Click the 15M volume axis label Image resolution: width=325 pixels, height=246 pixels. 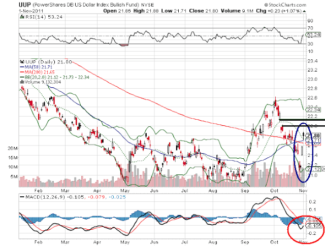[x=13, y=158]
